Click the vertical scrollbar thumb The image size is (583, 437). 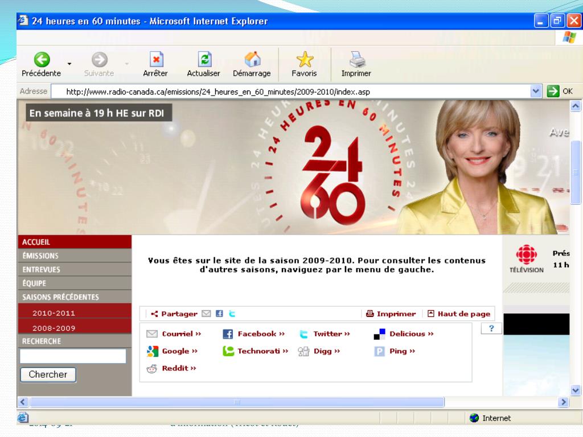pyautogui.click(x=576, y=172)
